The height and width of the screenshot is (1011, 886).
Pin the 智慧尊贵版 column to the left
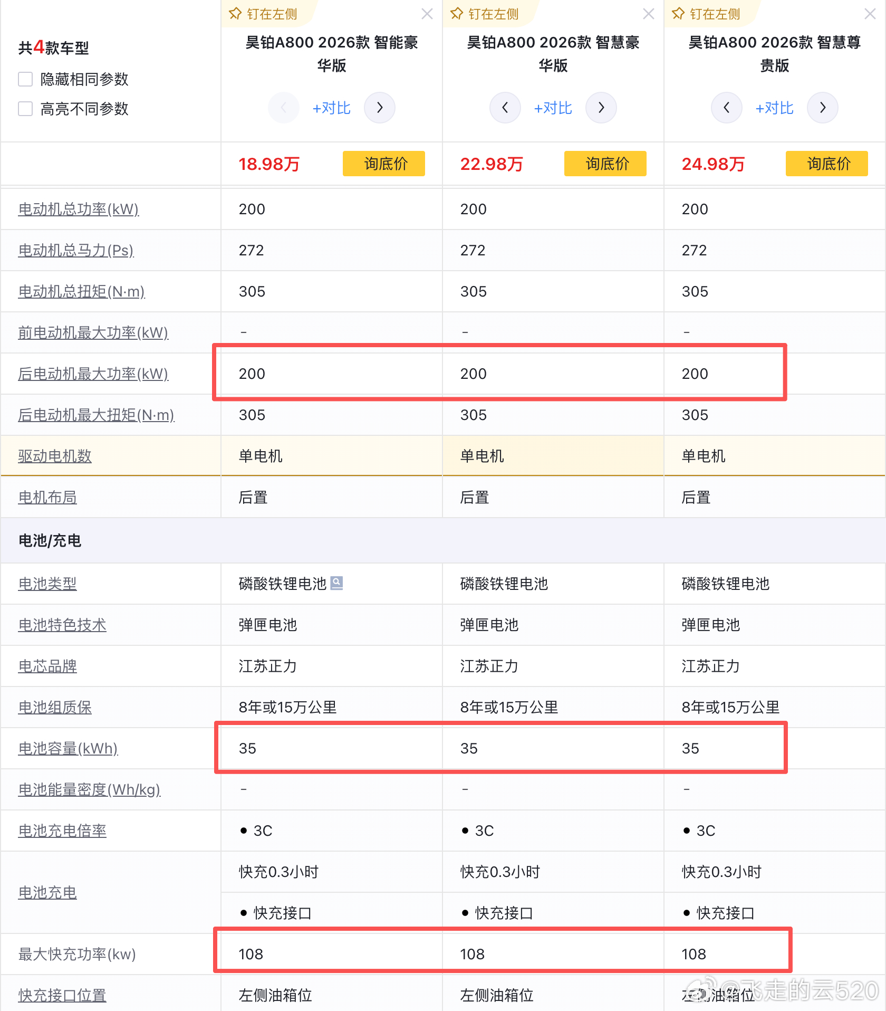tap(706, 14)
